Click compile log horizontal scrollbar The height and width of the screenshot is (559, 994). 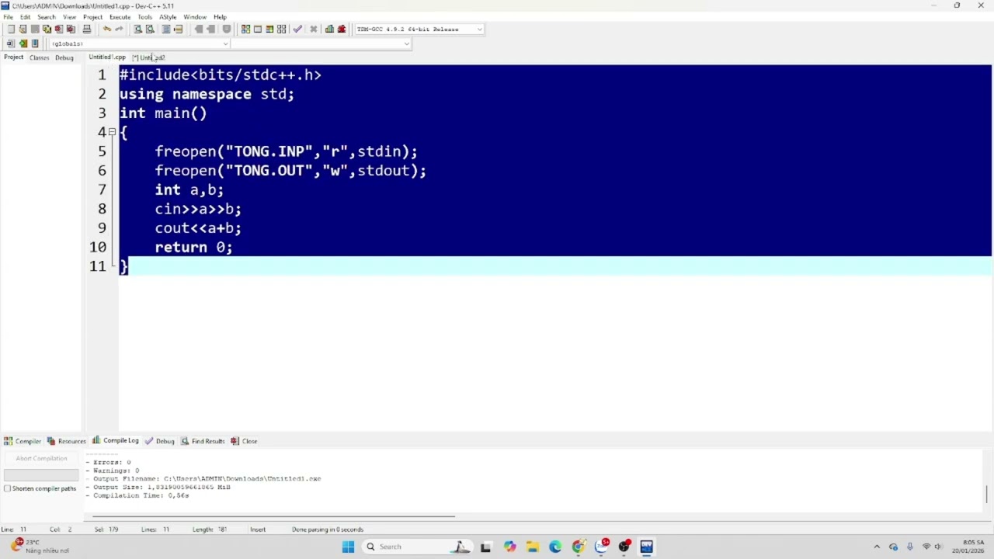273,516
